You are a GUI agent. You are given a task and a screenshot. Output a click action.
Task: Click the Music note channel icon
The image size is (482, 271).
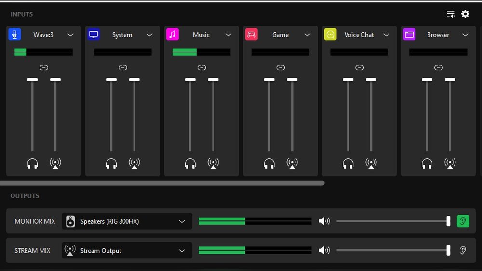coord(173,34)
